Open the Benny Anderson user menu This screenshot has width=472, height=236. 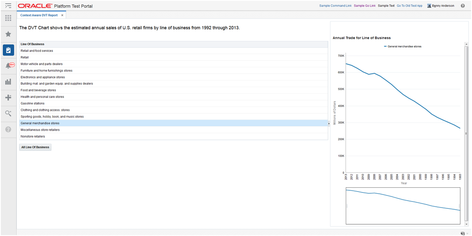(443, 6)
